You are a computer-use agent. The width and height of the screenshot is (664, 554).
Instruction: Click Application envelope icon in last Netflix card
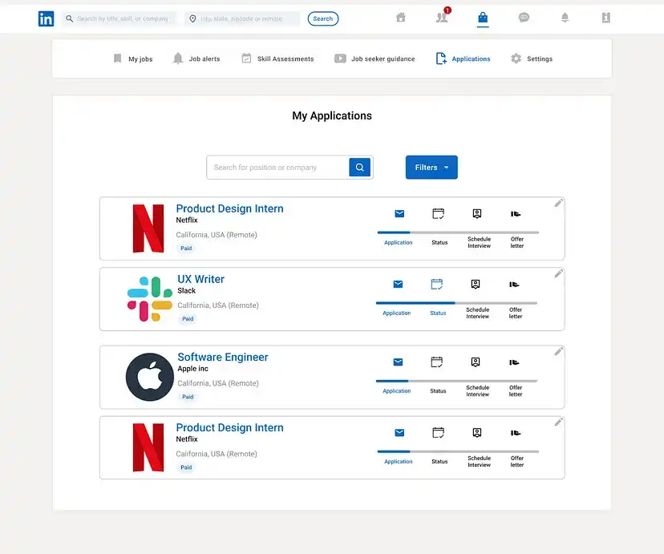pos(399,432)
